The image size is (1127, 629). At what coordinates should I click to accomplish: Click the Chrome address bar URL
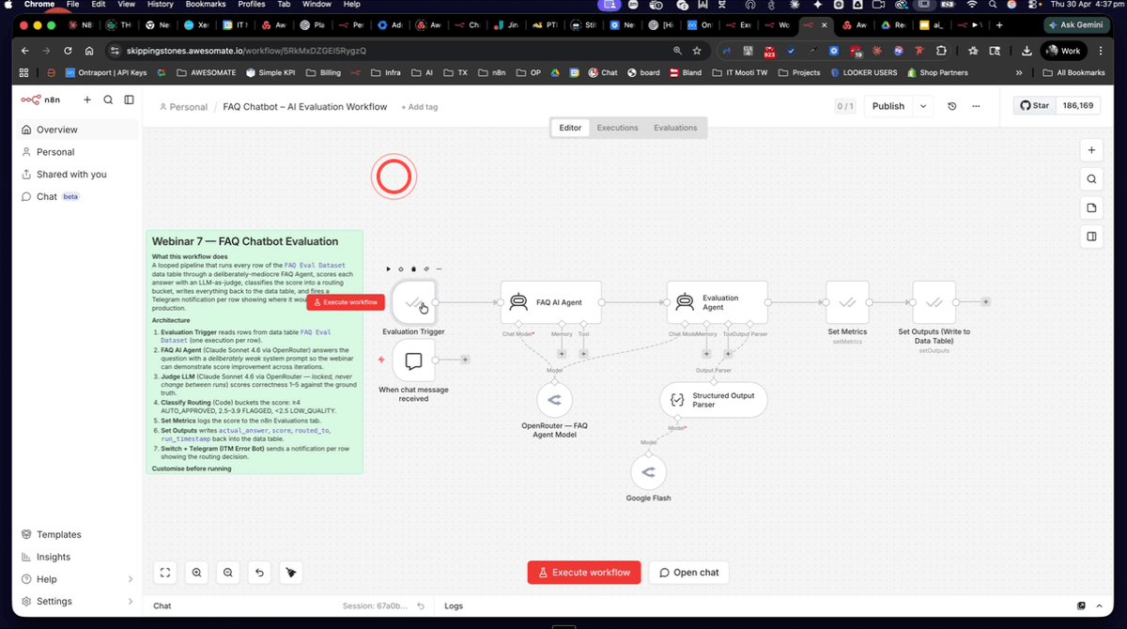(x=246, y=50)
